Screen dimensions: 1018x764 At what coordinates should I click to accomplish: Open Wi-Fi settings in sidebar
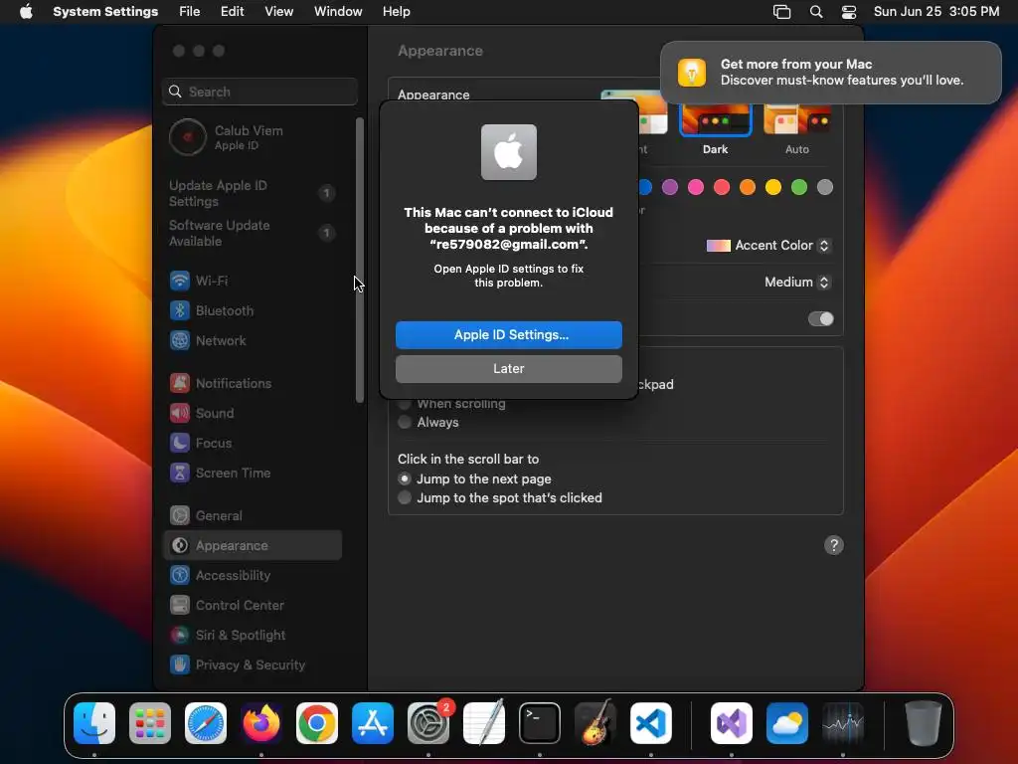253,281
